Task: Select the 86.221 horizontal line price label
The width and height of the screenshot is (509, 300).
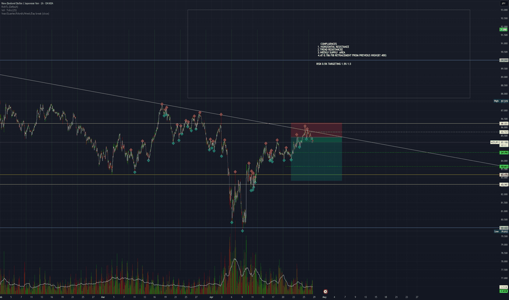Action: pos(504,124)
